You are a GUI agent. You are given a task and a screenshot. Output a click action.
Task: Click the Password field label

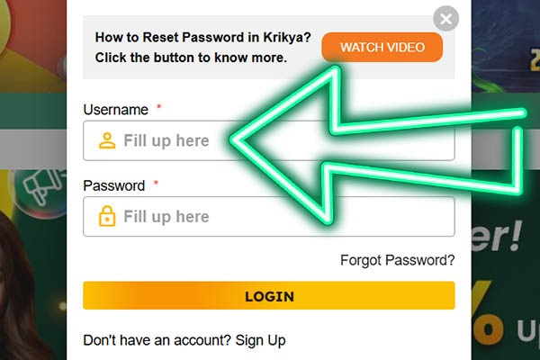(113, 185)
